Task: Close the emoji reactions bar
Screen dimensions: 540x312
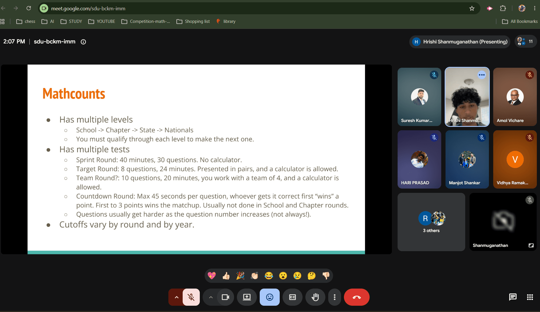Action: pos(270,297)
